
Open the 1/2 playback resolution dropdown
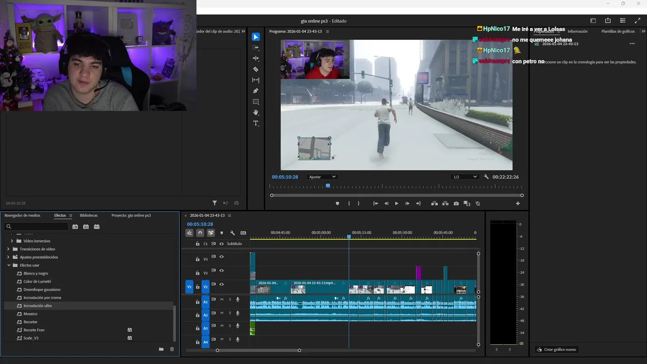[x=465, y=177]
